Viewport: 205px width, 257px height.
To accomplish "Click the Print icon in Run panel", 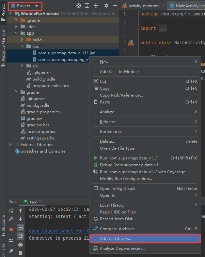I will [x=21, y=244].
